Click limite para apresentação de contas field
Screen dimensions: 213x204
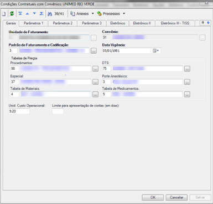point(58,111)
